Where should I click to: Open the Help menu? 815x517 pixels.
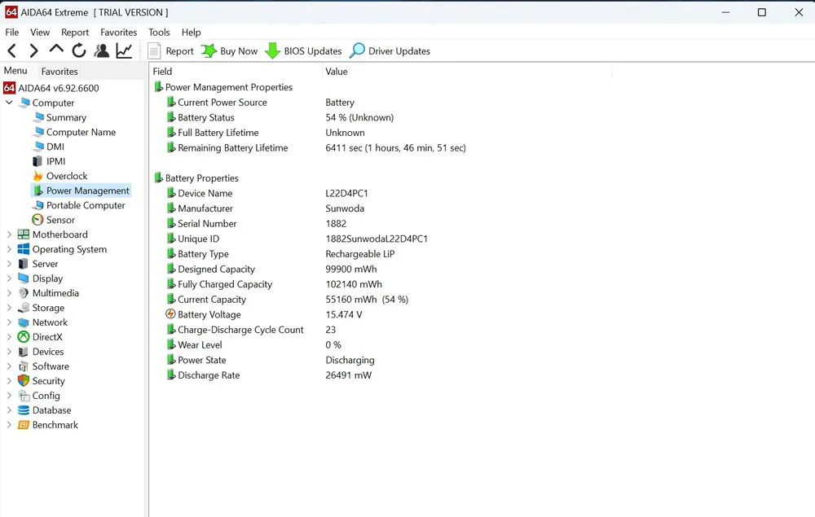pos(192,33)
